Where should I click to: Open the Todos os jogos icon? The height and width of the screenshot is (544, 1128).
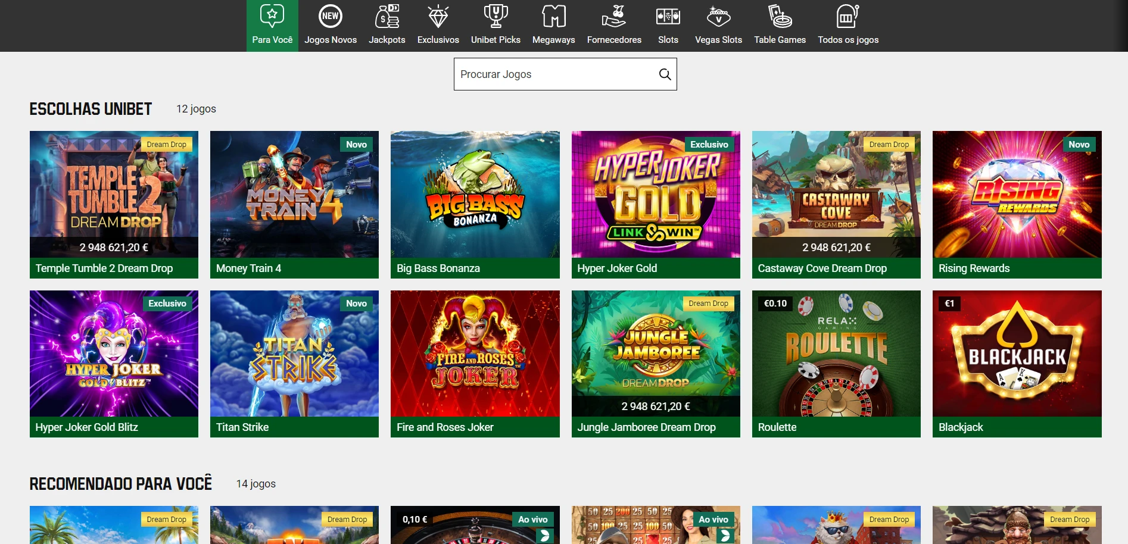(848, 16)
